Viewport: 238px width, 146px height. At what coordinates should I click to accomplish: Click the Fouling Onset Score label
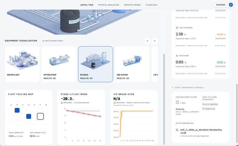pos(186,97)
